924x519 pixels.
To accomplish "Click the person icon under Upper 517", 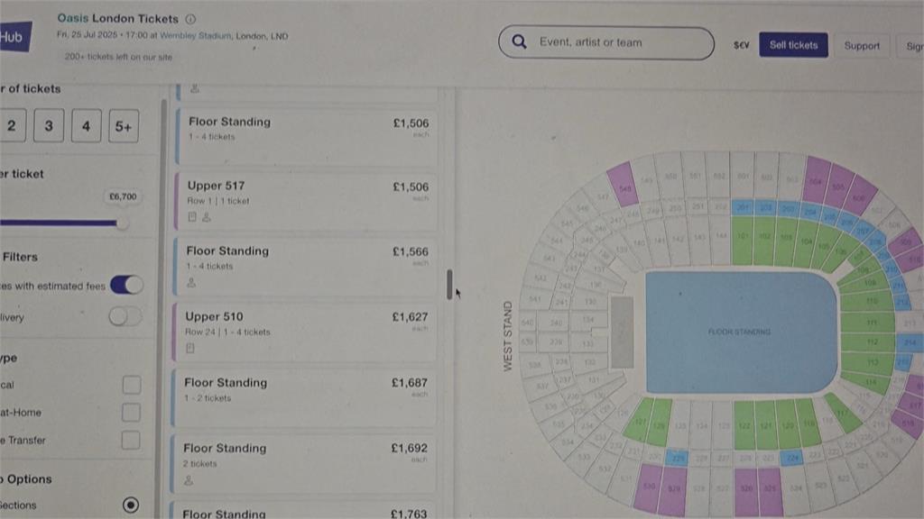I will tap(207, 217).
